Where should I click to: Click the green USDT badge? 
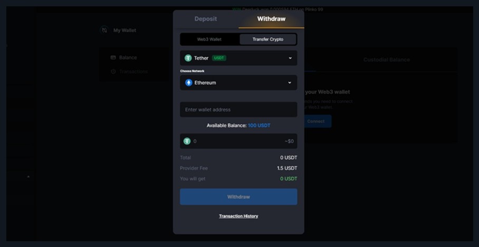[219, 58]
